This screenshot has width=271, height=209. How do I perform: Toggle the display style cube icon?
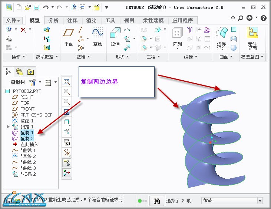pos(67,122)
